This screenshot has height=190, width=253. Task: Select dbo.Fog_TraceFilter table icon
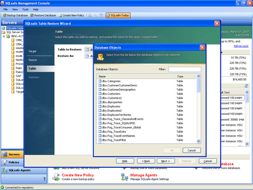coord(100,140)
